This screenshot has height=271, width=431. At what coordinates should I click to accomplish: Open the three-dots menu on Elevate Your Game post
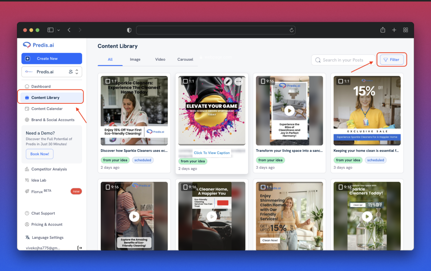pyautogui.click(x=238, y=81)
